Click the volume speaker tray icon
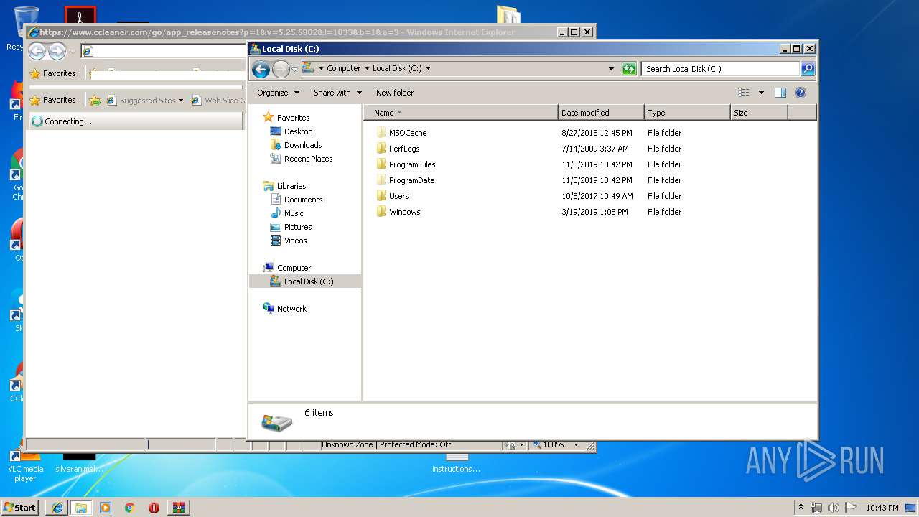 [834, 508]
